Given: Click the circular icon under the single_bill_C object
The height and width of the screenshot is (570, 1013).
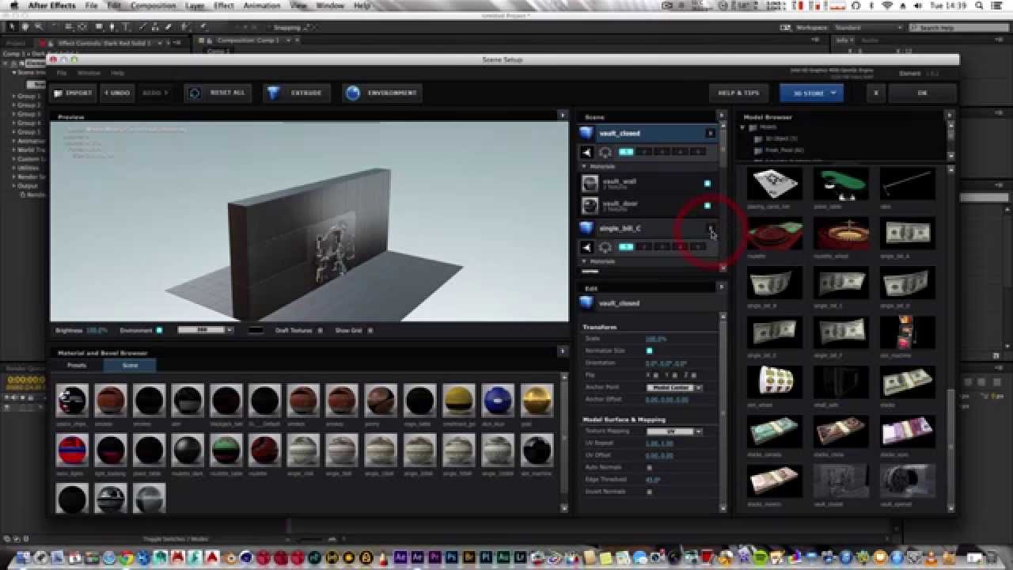Looking at the screenshot, I should tap(605, 247).
